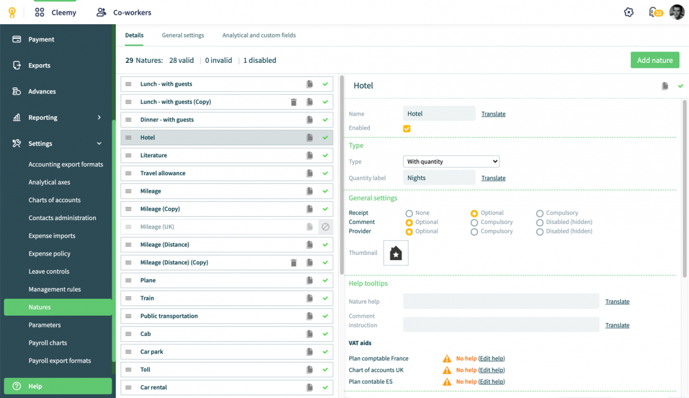The image size is (689, 398).
Task: Click the Nature help input field
Action: 501,302
